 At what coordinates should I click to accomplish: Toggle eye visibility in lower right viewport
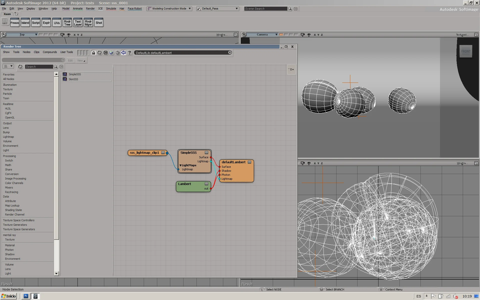[x=309, y=163]
